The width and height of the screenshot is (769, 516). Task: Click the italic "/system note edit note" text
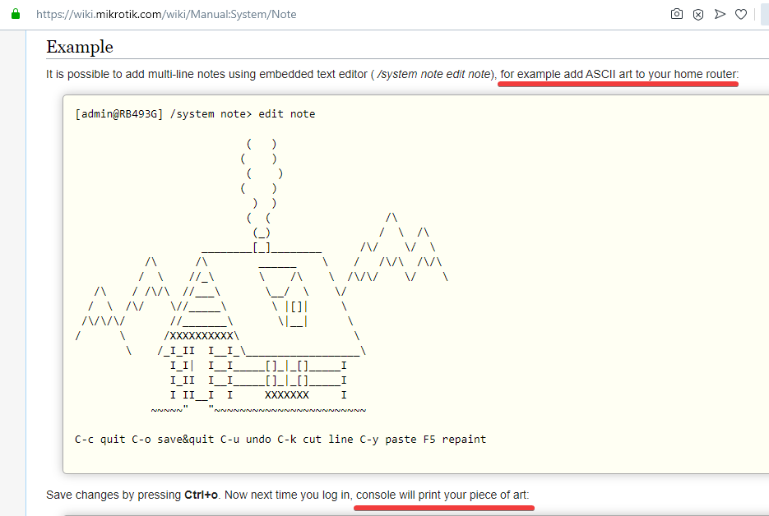tap(433, 74)
